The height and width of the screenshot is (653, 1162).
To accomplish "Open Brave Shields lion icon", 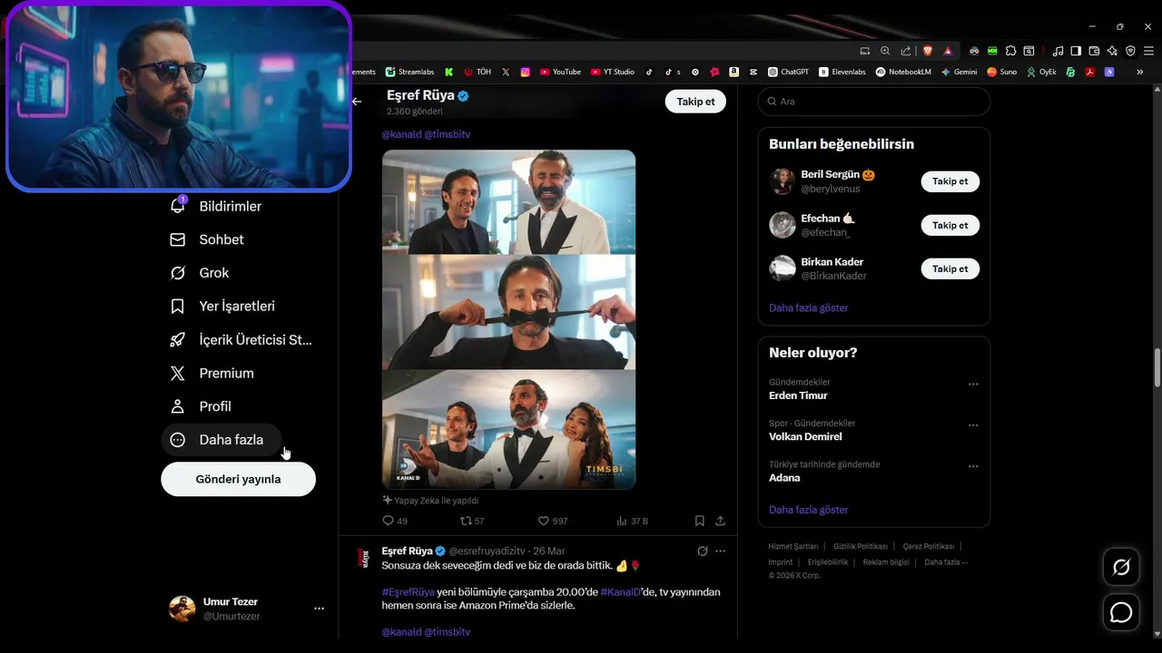I will pyautogui.click(x=927, y=51).
